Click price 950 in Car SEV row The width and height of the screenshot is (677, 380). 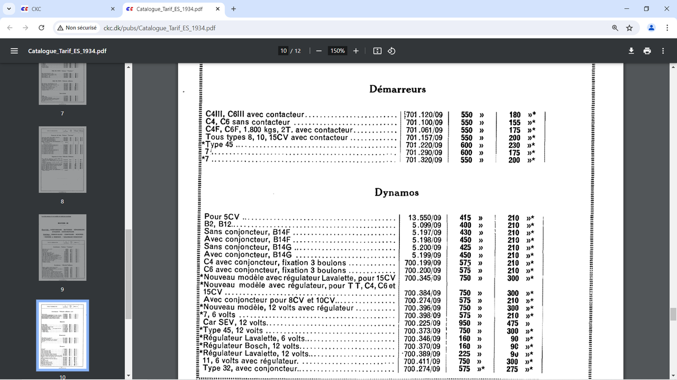click(x=465, y=323)
